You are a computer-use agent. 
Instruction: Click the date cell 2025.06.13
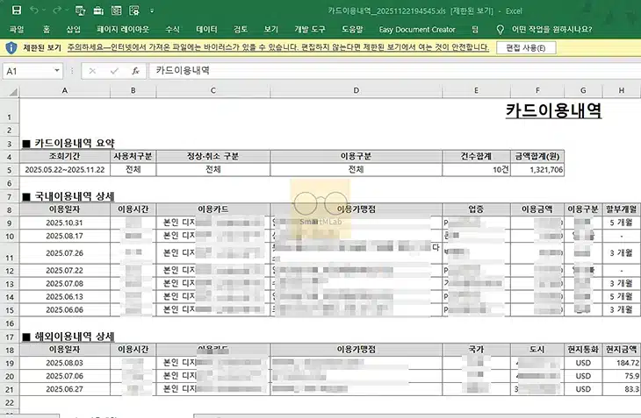pos(65,296)
